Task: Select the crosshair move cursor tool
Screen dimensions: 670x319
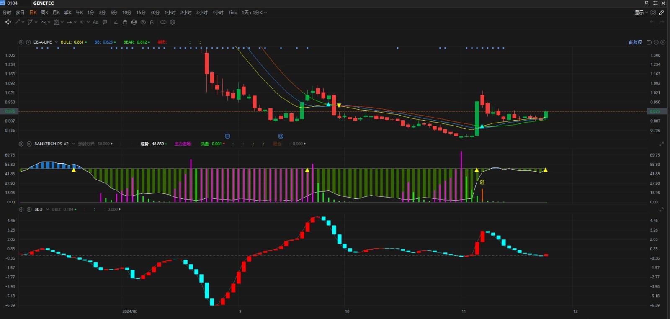Action: [x=8, y=22]
